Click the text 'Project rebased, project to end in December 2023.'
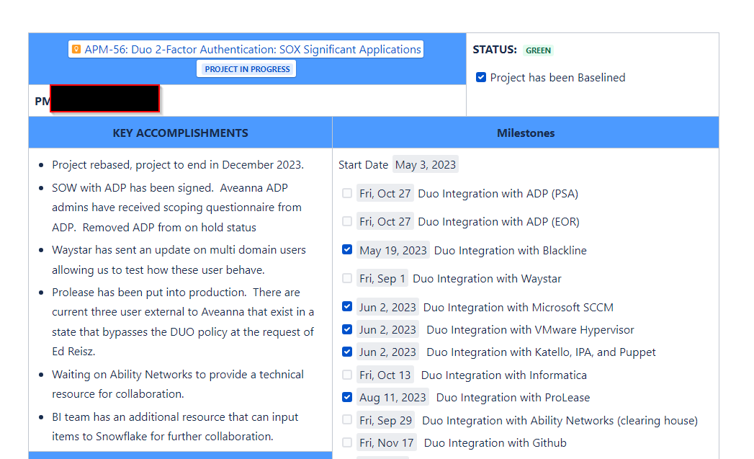754x459 pixels. 178,164
